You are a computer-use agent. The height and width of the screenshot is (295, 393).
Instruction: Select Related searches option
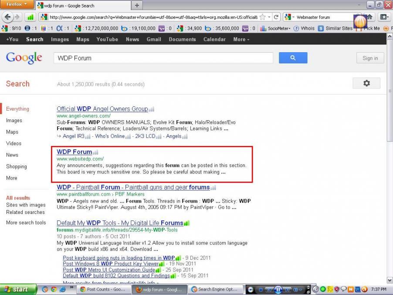tap(25, 212)
